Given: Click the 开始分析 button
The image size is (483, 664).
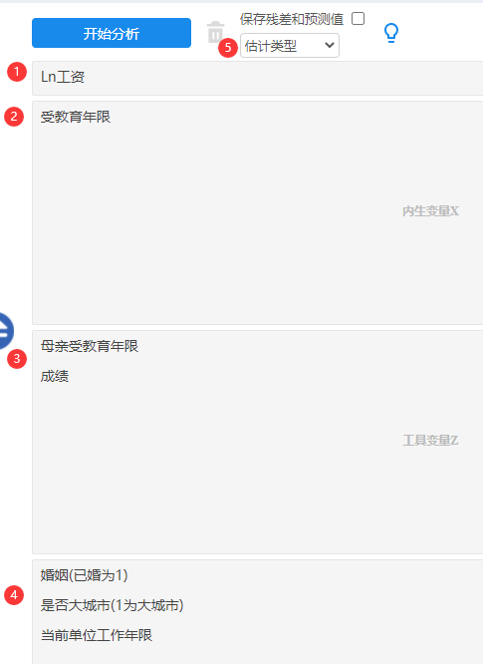Looking at the screenshot, I should 112,33.
